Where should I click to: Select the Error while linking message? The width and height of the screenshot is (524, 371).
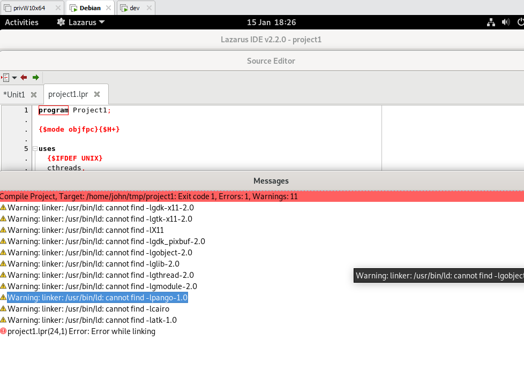point(81,331)
